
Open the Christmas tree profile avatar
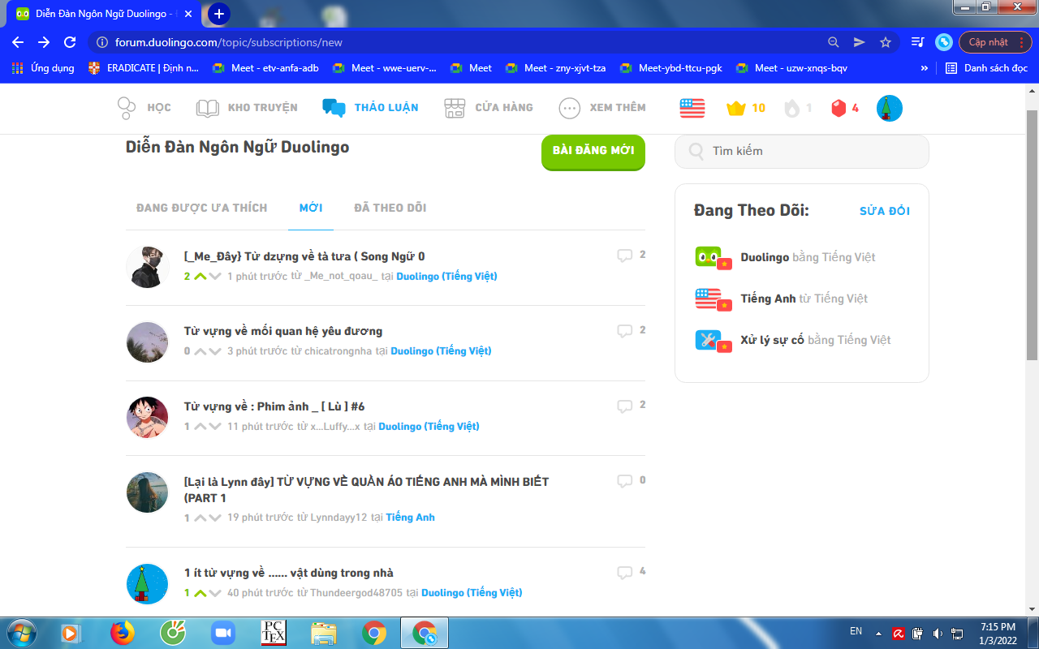890,109
